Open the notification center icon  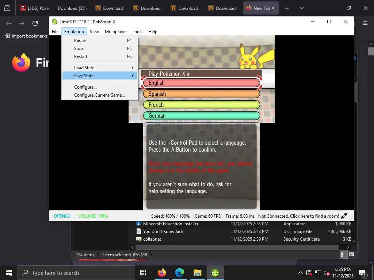tap(363, 273)
